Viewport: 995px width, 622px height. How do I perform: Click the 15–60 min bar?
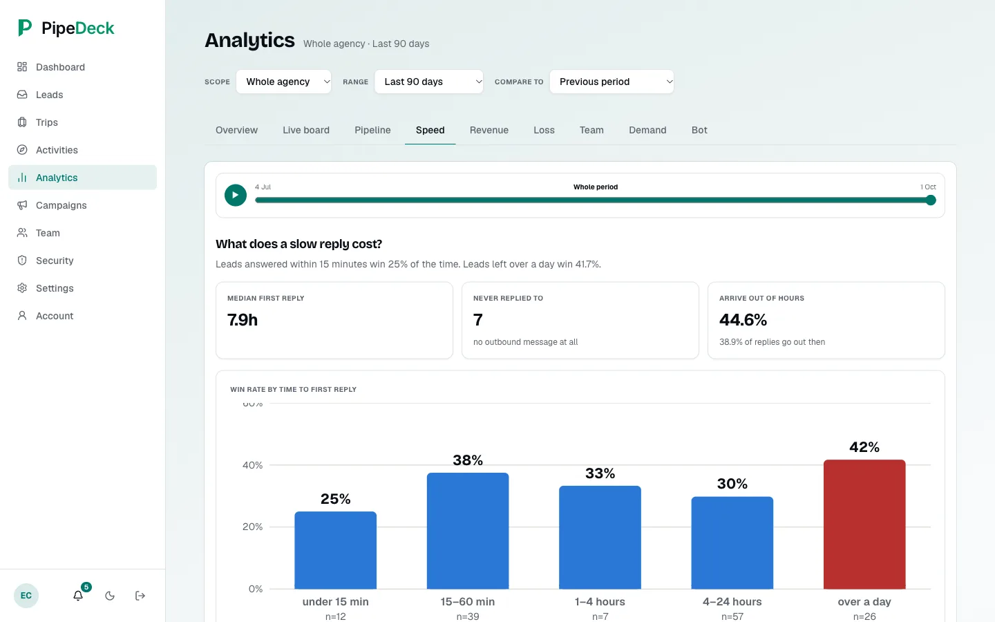coord(468,531)
